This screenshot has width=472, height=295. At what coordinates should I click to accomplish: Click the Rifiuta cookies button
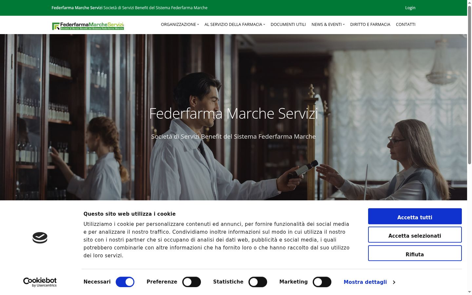415,253
